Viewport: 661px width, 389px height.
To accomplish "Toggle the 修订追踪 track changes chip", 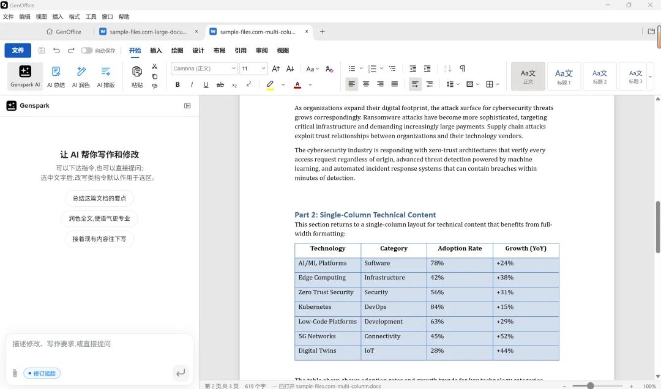I will (42, 374).
